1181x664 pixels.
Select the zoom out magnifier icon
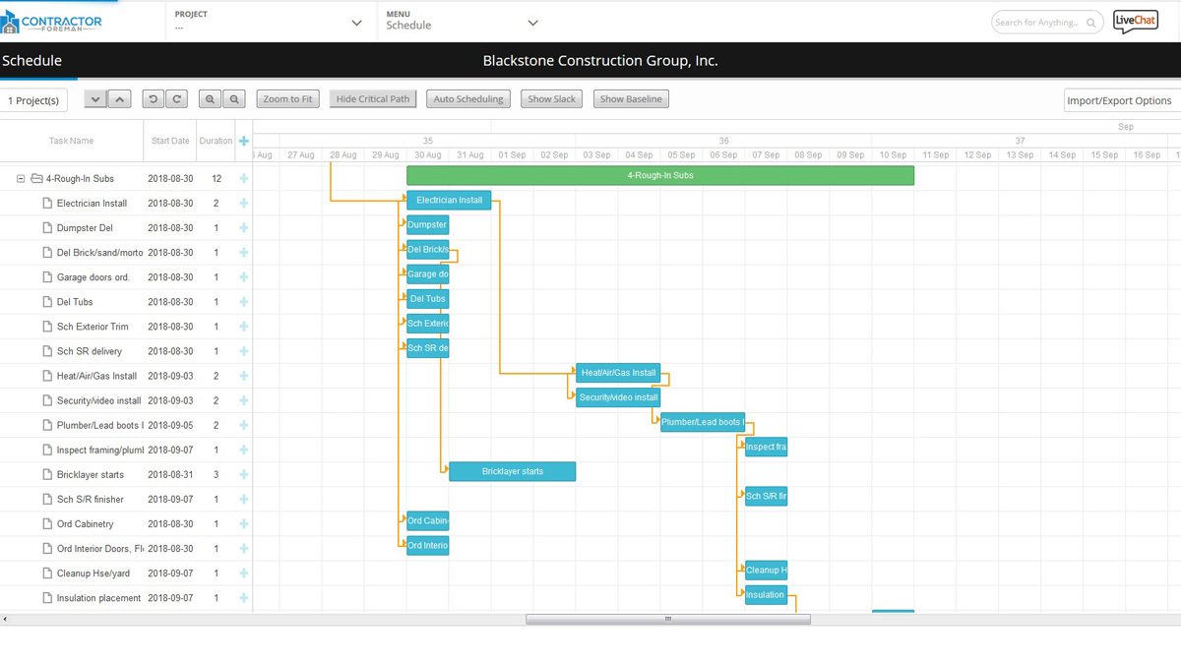click(x=234, y=98)
